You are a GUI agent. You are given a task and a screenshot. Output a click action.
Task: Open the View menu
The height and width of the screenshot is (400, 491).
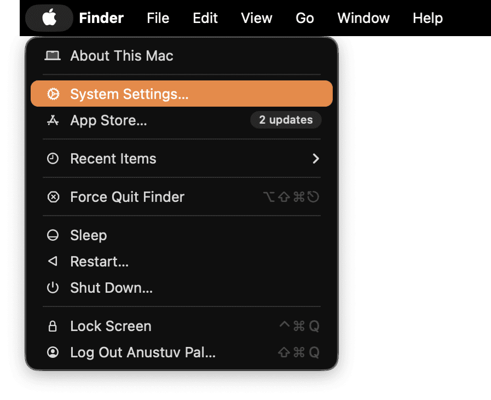coord(256,18)
